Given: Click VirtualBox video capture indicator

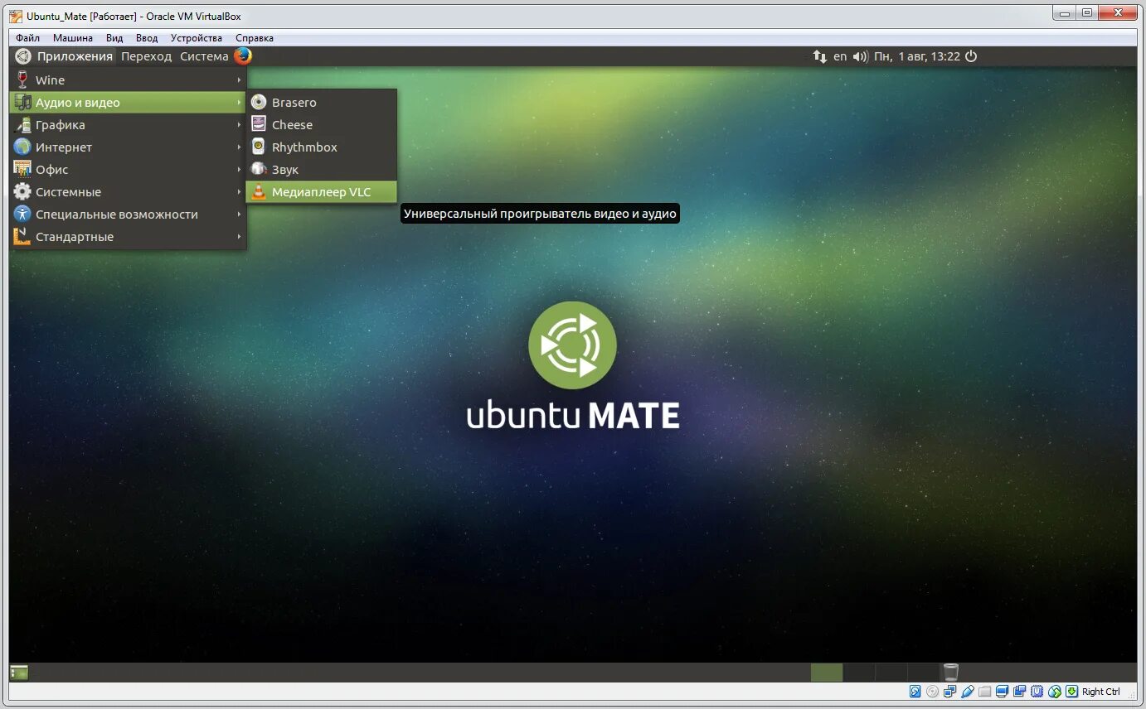Looking at the screenshot, I should coord(1019,692).
